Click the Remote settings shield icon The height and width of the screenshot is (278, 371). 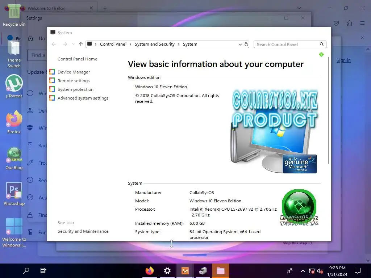(52, 80)
